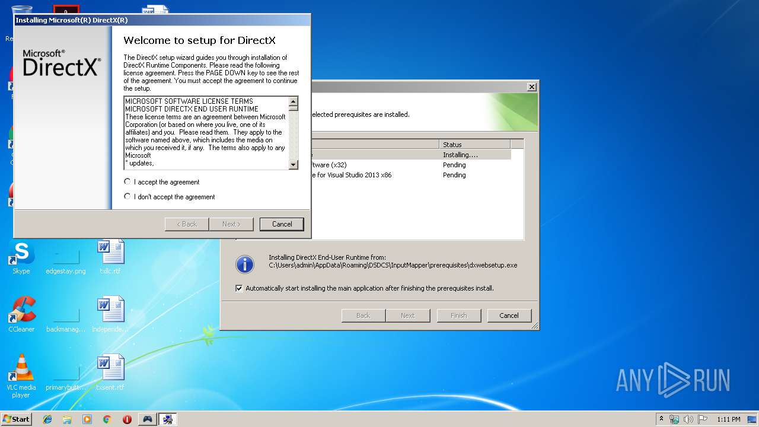
Task: Click Finish in the prerequisites installer window
Action: [x=458, y=316]
